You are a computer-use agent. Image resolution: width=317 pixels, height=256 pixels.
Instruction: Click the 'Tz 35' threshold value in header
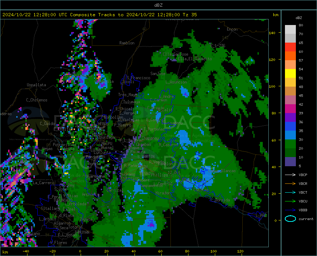coord(189,15)
